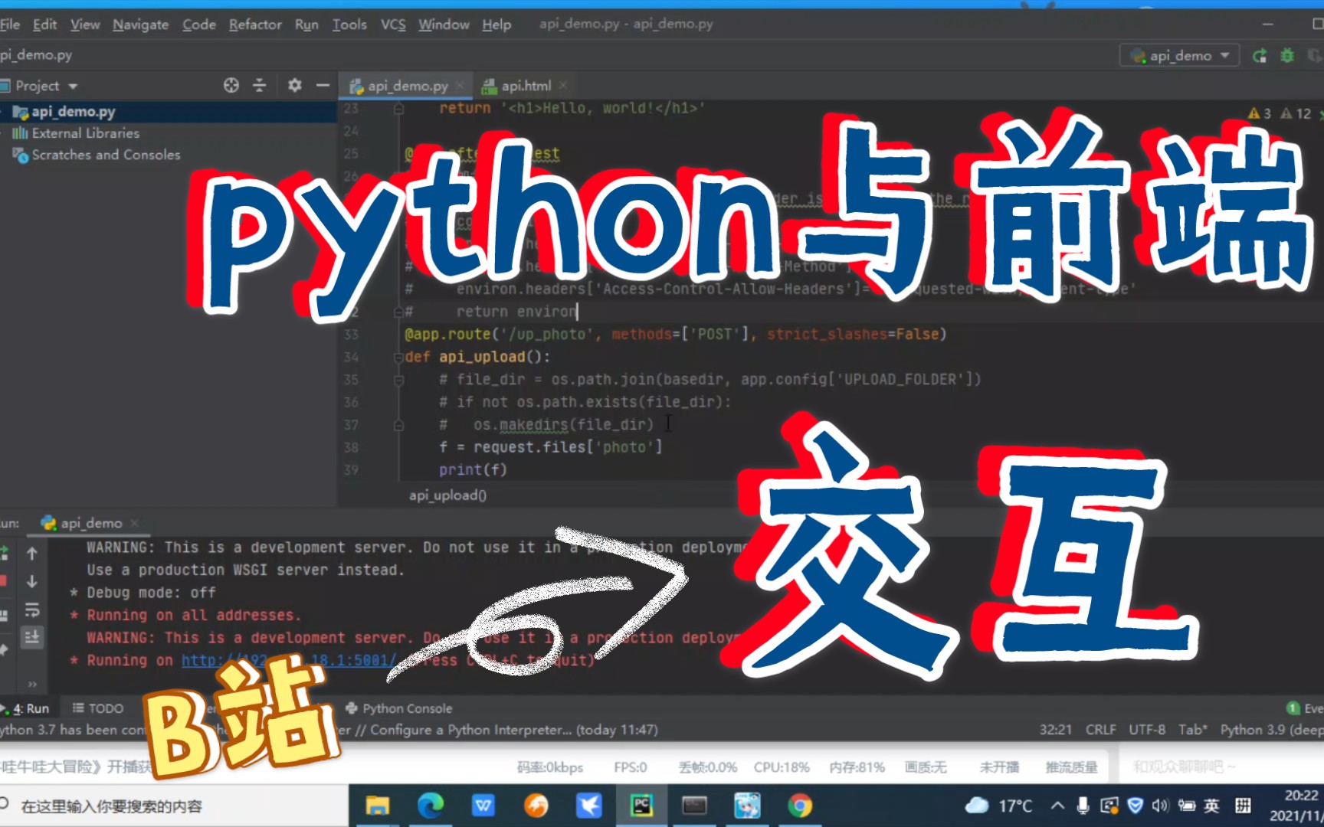
Task: Open the server URL link in console
Action: [x=289, y=660]
